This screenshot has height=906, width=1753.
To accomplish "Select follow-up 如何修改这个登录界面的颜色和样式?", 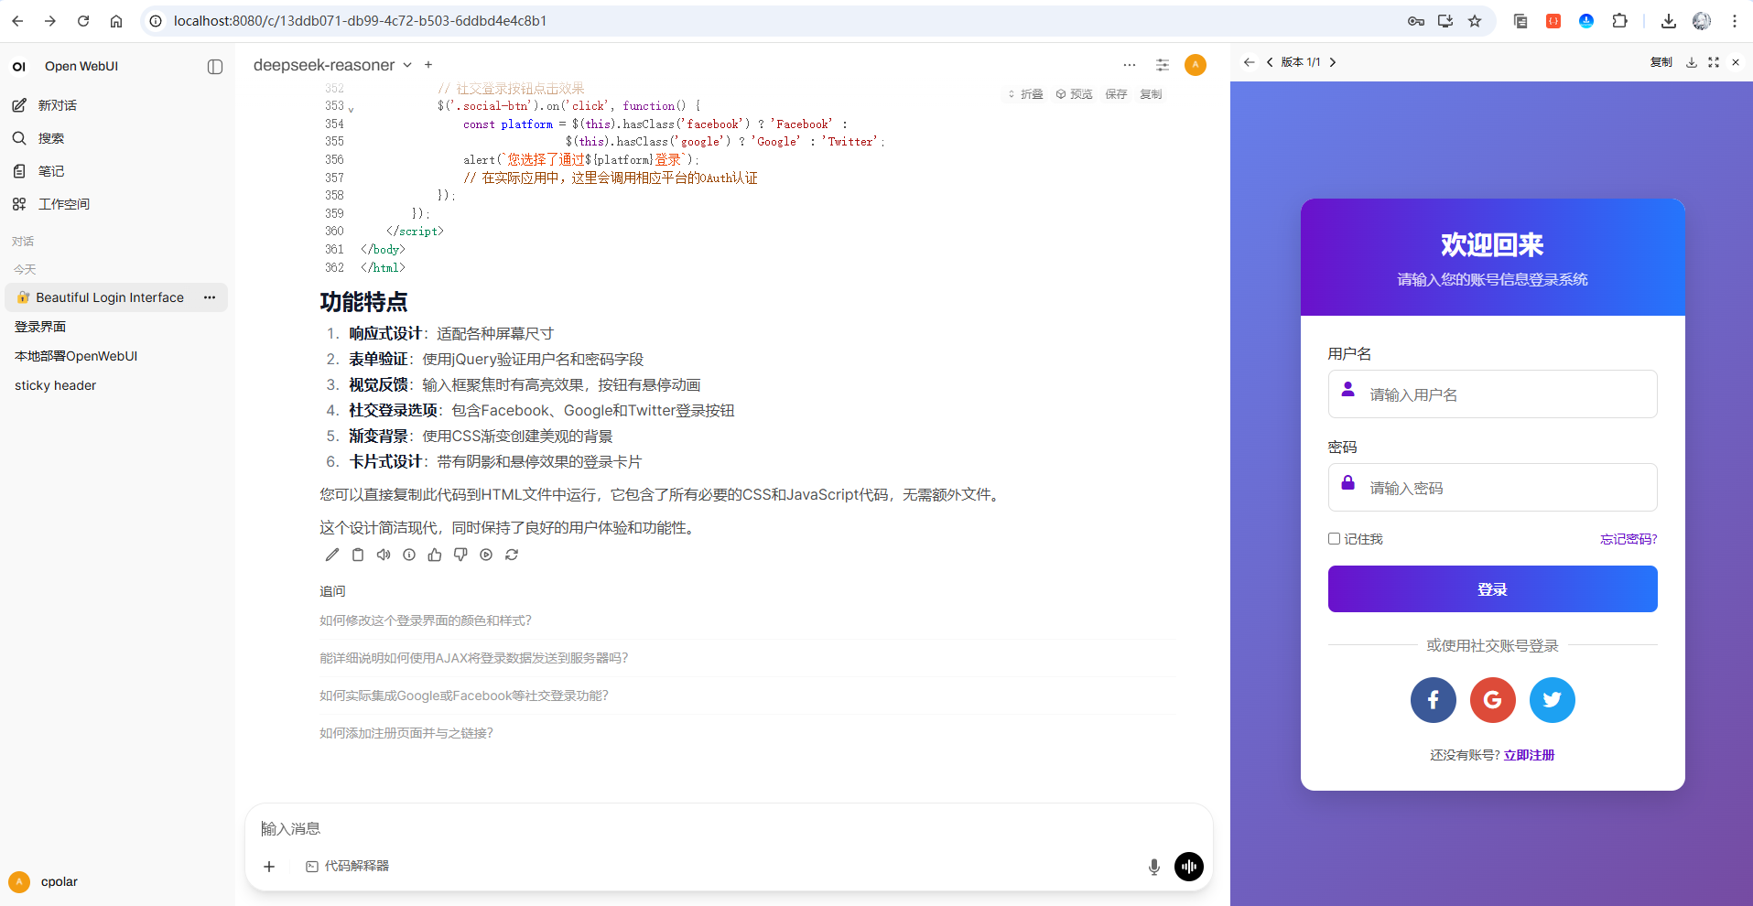I will click(x=426, y=620).
